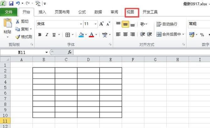Toggle 自动换行 (Wrap Text)
Screen dimensions: 210x128
coord(167,24)
